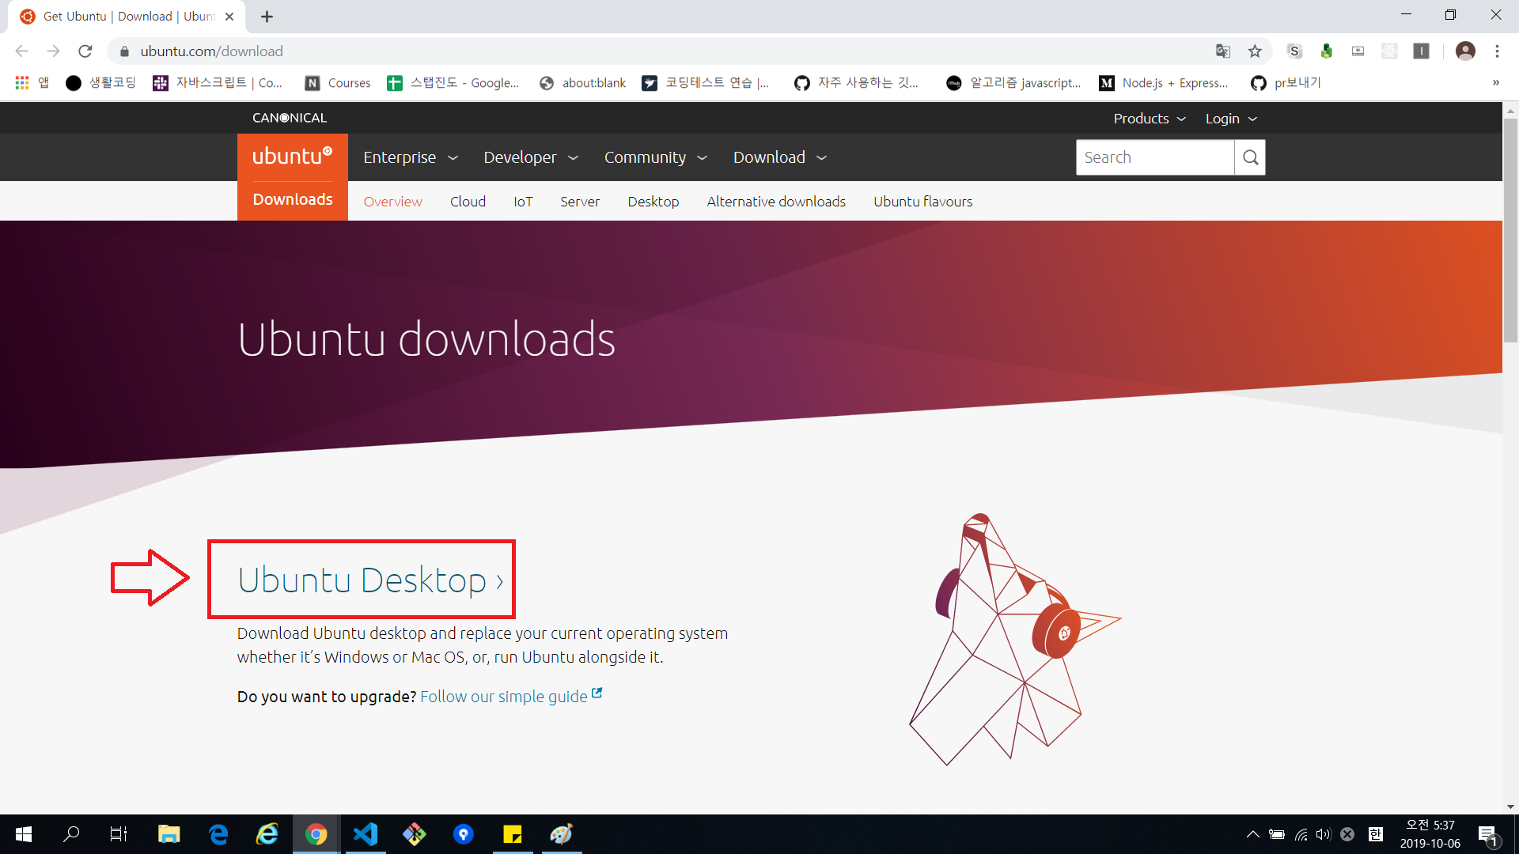Show hidden bookmarks with the overflow chevron
Image resolution: width=1519 pixels, height=854 pixels.
pos(1495,83)
